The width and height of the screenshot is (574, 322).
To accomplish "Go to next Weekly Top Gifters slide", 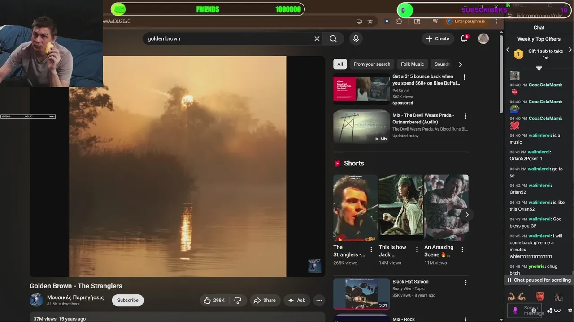I will (x=570, y=50).
